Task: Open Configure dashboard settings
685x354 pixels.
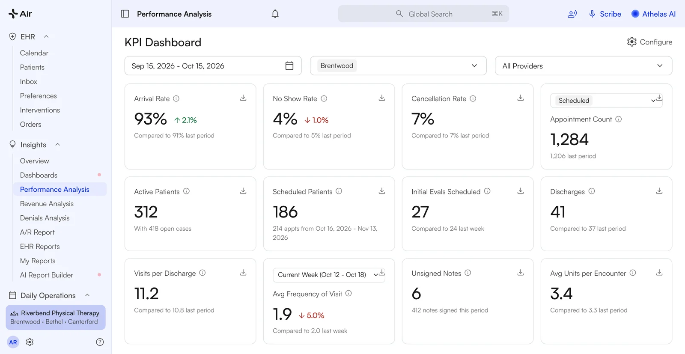Action: 649,42
